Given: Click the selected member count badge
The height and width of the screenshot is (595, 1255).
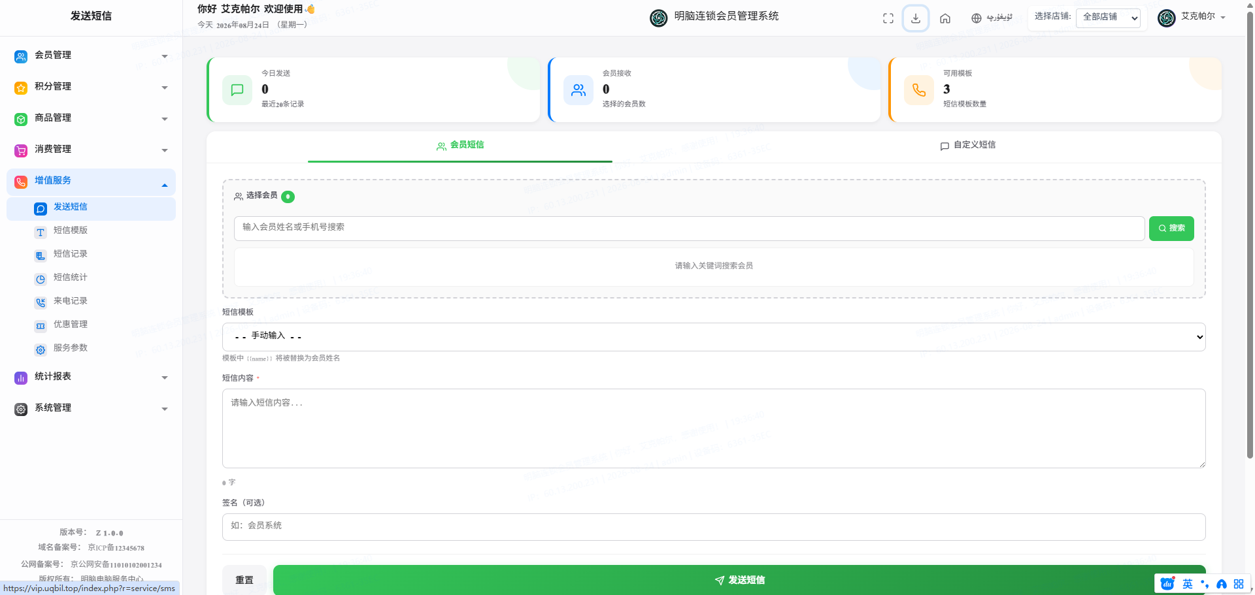Looking at the screenshot, I should coord(288,197).
